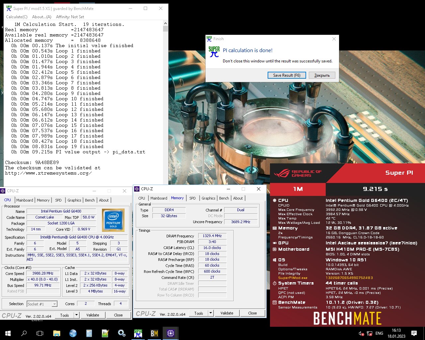The height and width of the screenshot is (340, 425).
Task: Click the muted volume tray icon
Action: pos(361,333)
